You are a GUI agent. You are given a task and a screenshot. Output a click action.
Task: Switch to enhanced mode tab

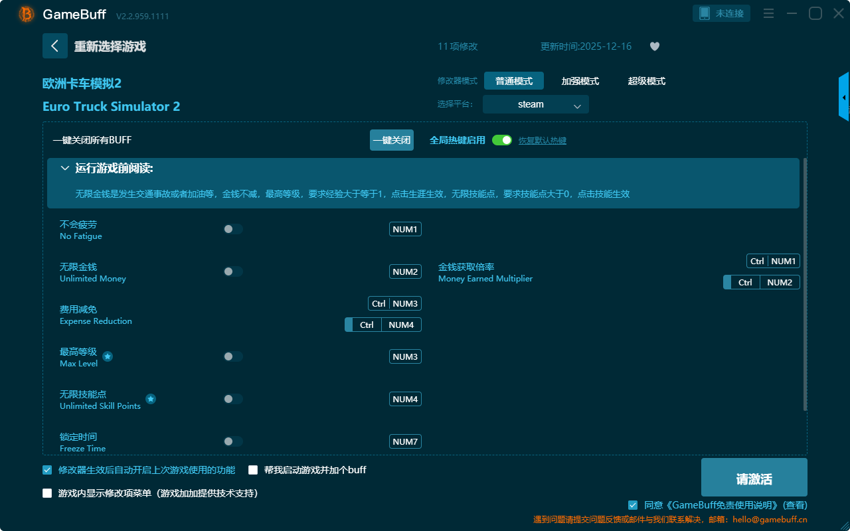[580, 81]
